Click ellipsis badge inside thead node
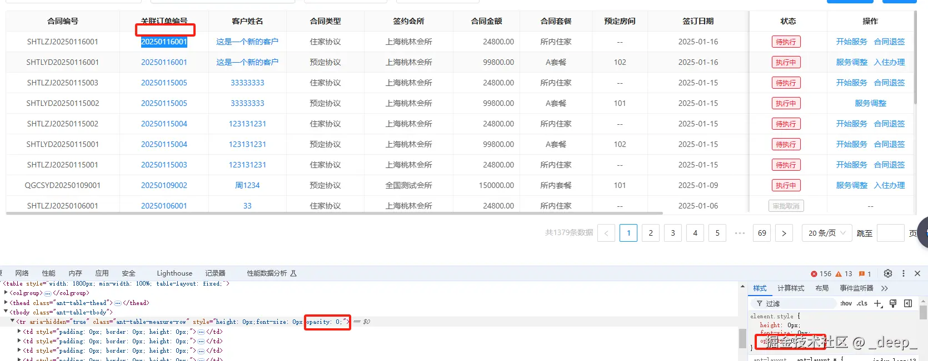This screenshot has height=361, width=928. (118, 303)
